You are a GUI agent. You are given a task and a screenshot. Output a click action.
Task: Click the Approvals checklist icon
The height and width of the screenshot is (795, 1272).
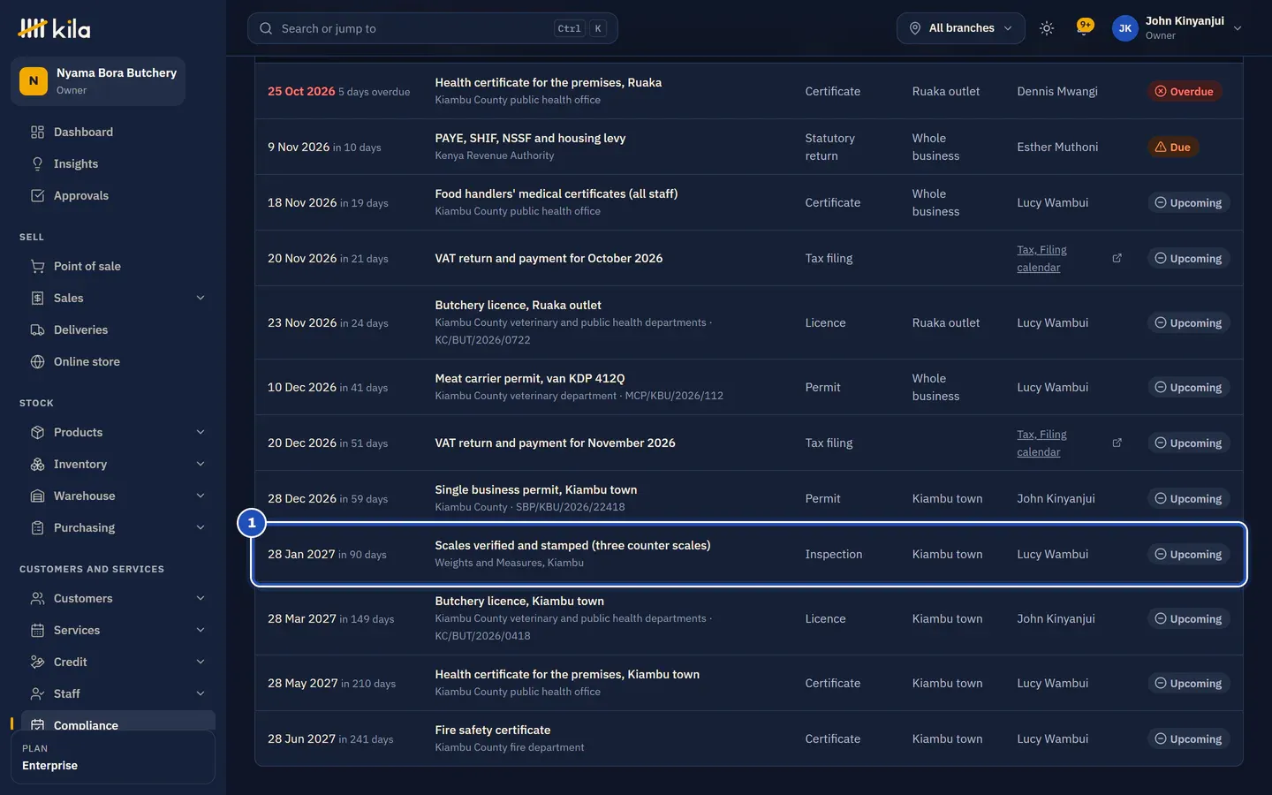pyautogui.click(x=37, y=195)
